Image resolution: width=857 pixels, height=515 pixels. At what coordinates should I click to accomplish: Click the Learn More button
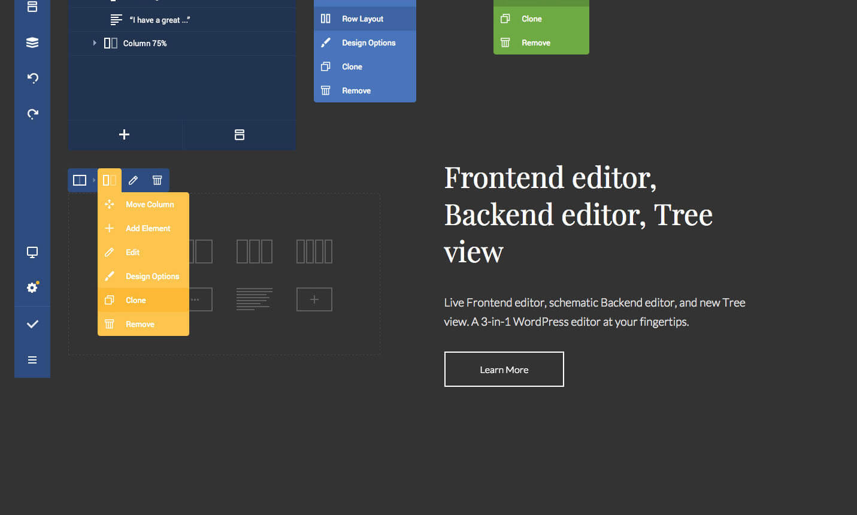click(504, 369)
